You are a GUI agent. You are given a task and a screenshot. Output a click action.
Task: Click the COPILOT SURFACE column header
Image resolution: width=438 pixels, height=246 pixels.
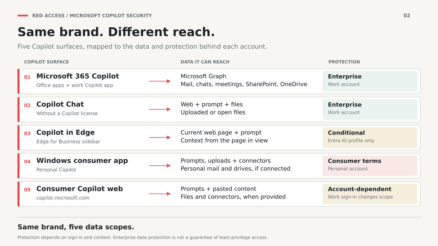46,62
